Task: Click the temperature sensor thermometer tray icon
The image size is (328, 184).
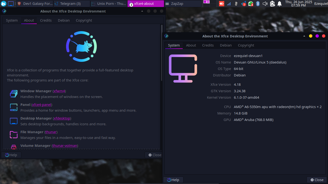Action: [236, 4]
